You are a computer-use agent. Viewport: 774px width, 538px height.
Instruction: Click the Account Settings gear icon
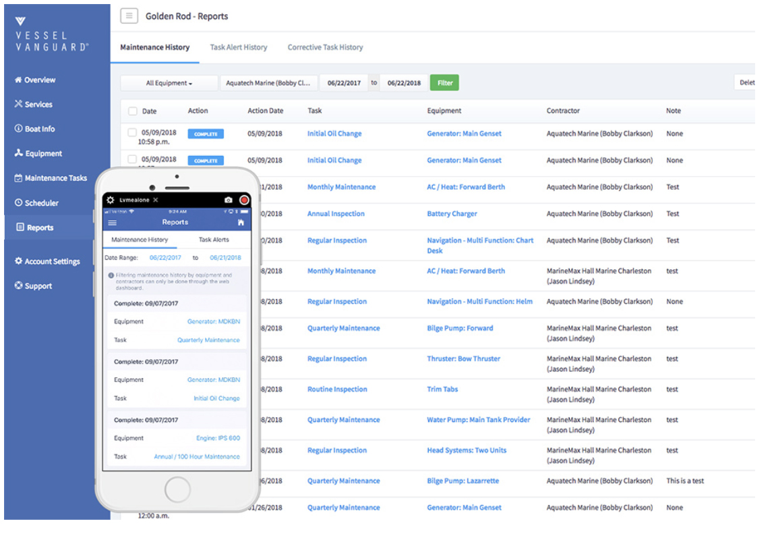click(18, 261)
